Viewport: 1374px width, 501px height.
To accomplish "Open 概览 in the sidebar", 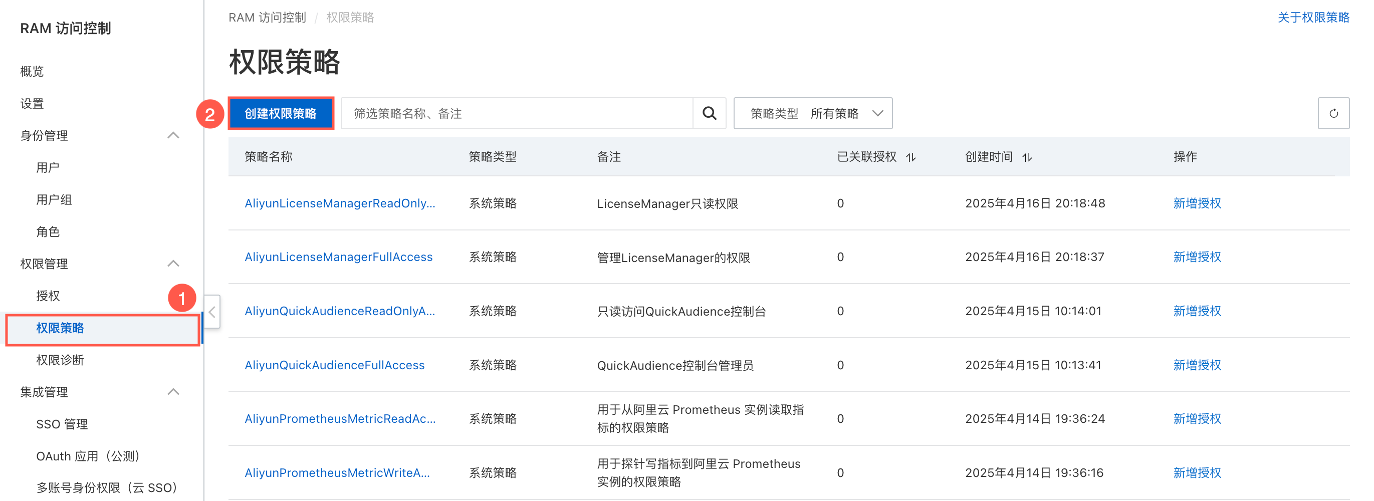I will pos(32,71).
